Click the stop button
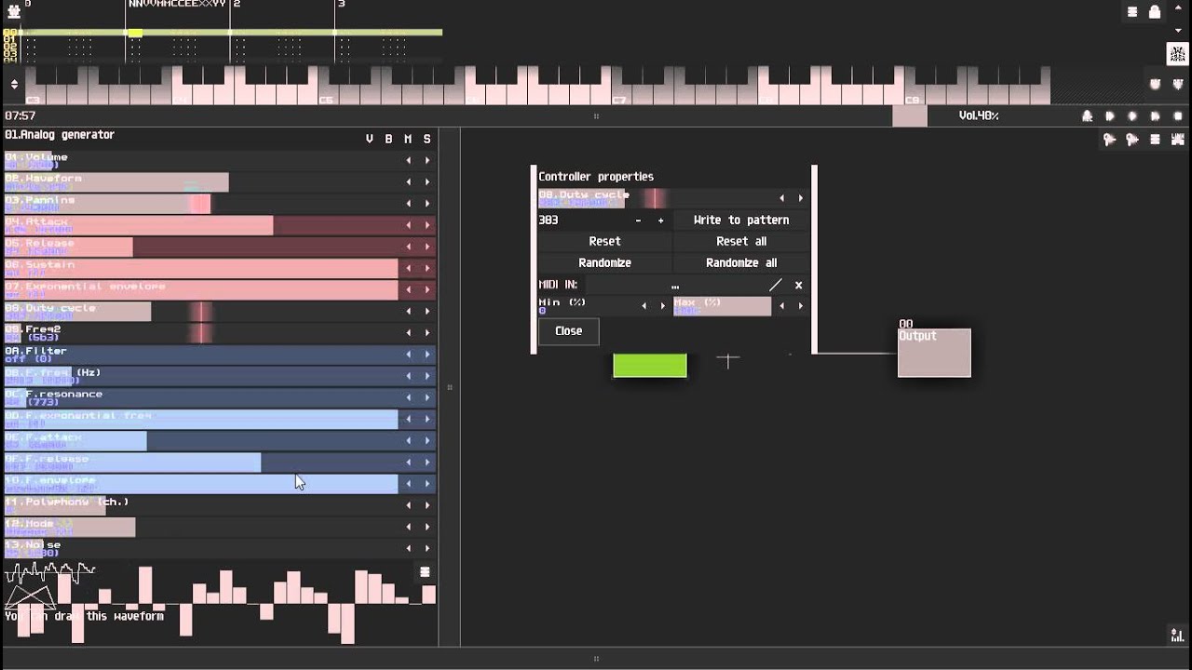The height and width of the screenshot is (670, 1192). pos(1178,116)
